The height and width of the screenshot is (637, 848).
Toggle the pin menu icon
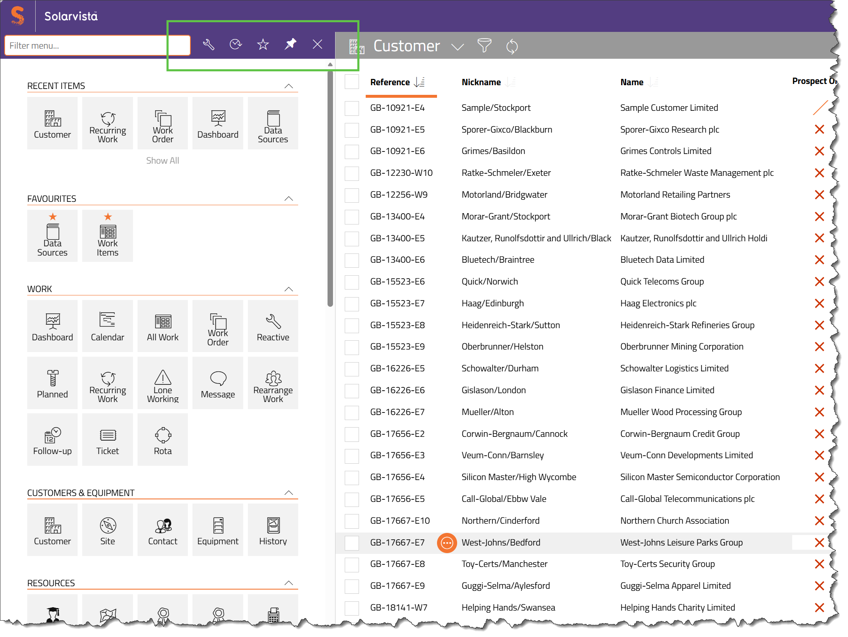pos(290,44)
